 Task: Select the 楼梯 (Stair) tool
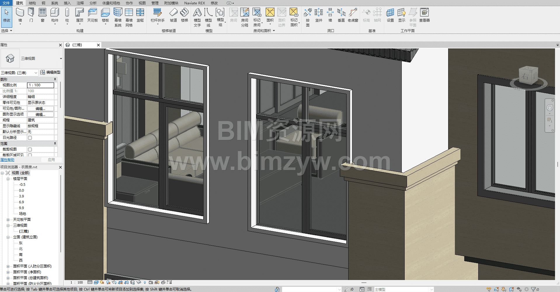pos(185,15)
